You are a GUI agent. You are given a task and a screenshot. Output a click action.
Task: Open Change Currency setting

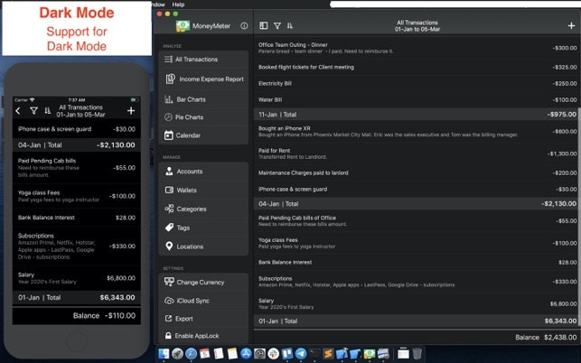click(203, 283)
